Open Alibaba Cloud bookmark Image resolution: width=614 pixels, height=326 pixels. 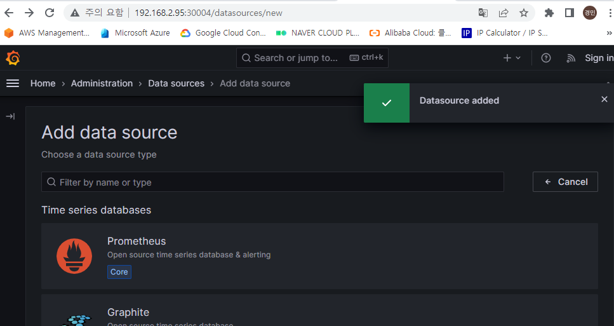click(410, 33)
